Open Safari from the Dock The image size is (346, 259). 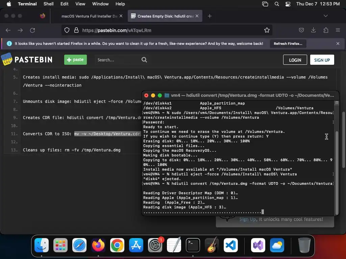pos(79,245)
